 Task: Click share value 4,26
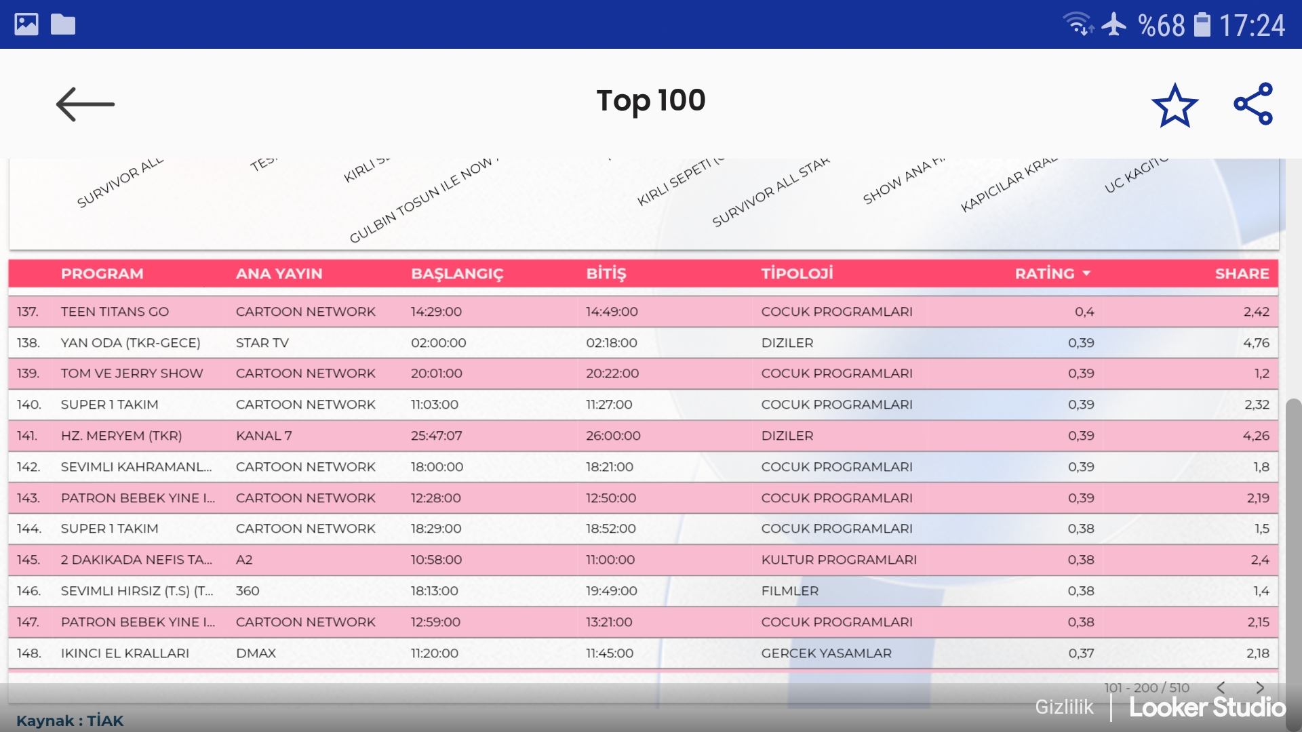[x=1256, y=436]
